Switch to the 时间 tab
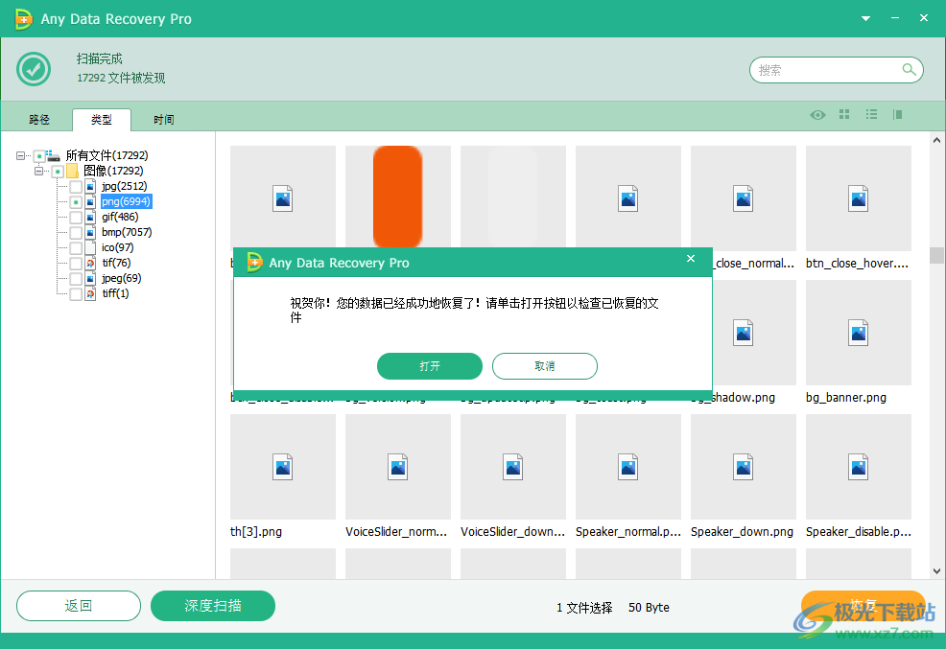 point(163,120)
